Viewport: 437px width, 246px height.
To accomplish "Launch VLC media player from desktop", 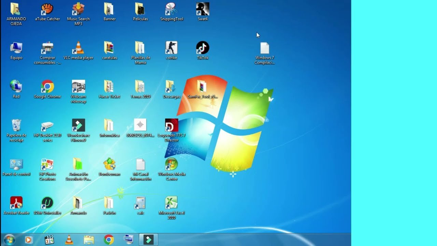I will pyautogui.click(x=78, y=51).
